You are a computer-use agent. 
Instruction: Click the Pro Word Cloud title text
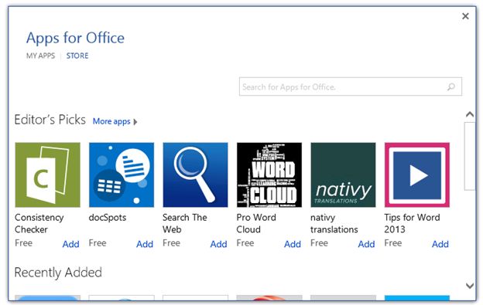coord(256,223)
